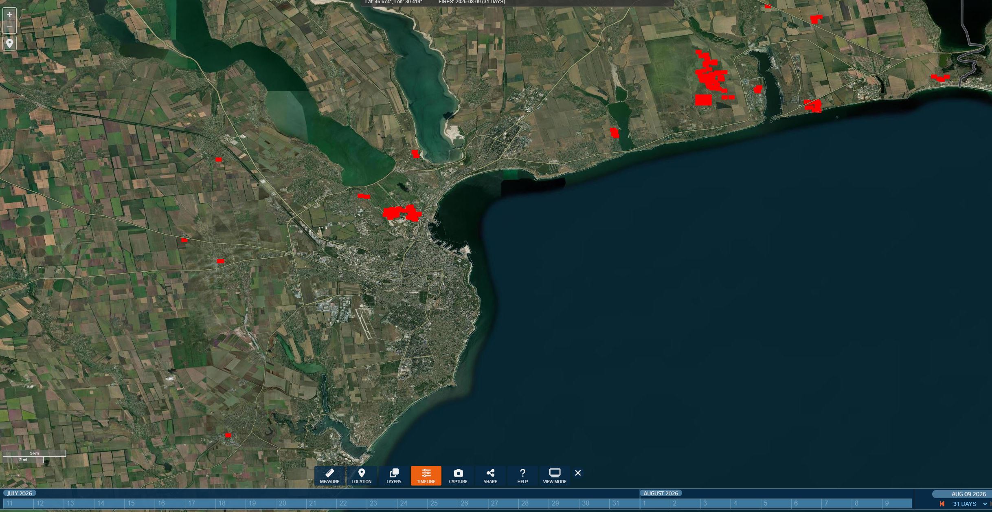Capture a map screenshot with the camera tool
The width and height of the screenshot is (992, 512).
point(458,476)
